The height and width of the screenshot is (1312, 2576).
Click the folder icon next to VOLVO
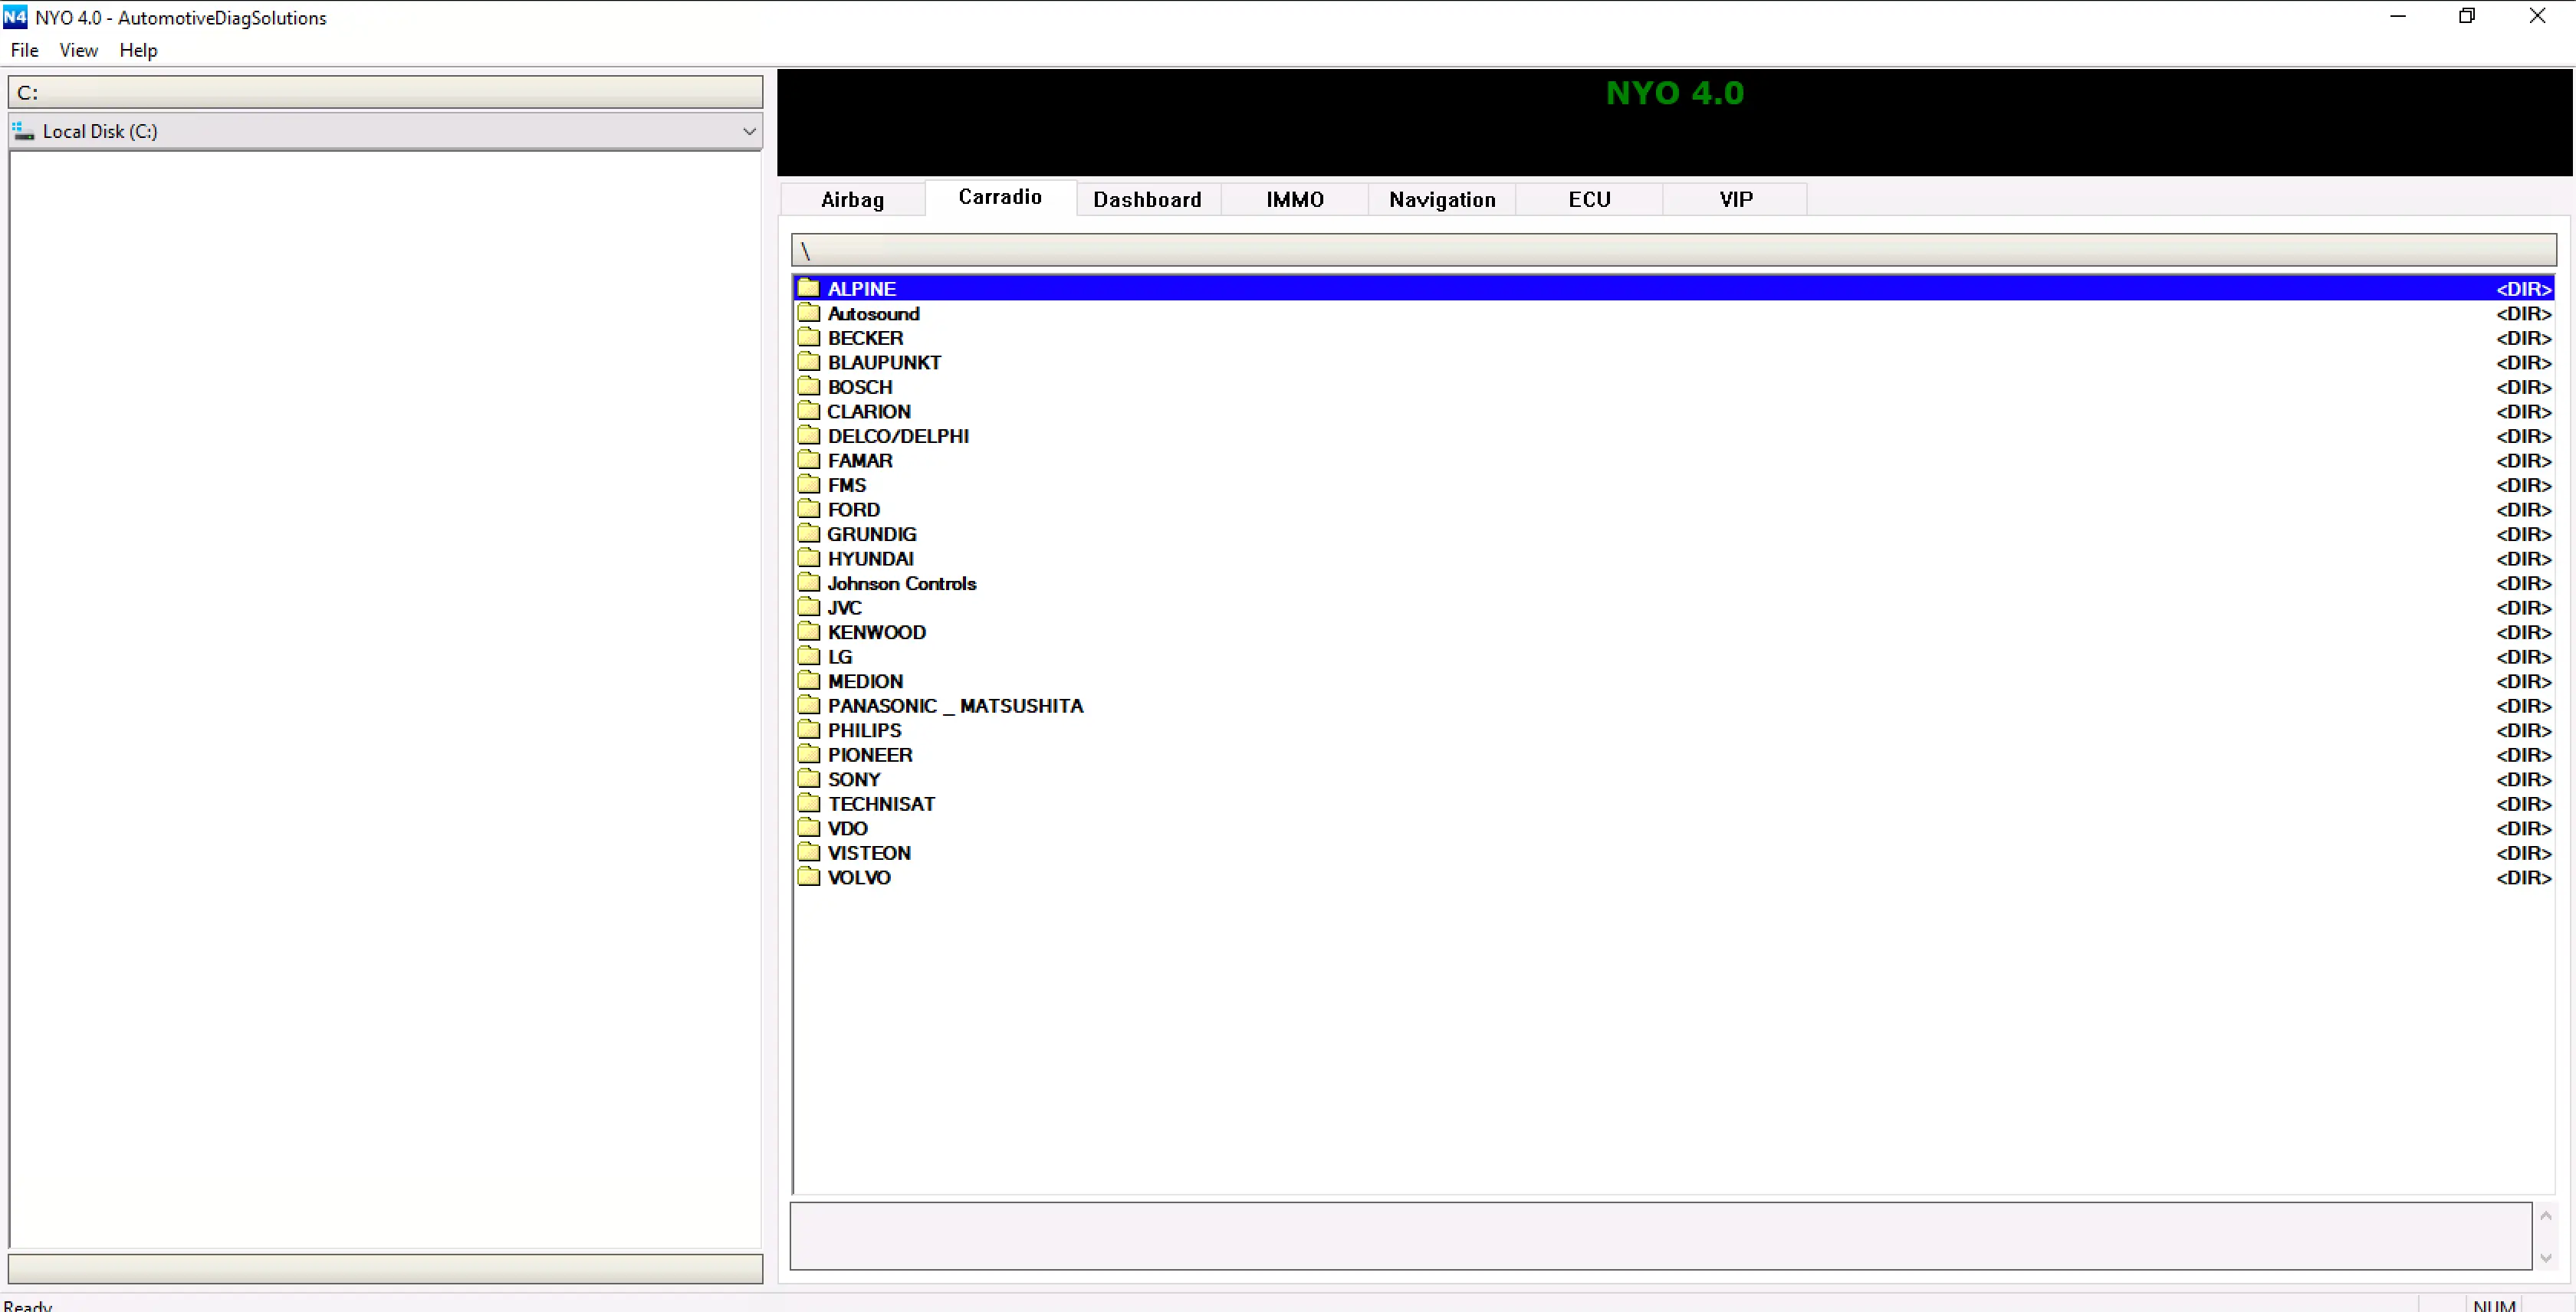click(808, 877)
